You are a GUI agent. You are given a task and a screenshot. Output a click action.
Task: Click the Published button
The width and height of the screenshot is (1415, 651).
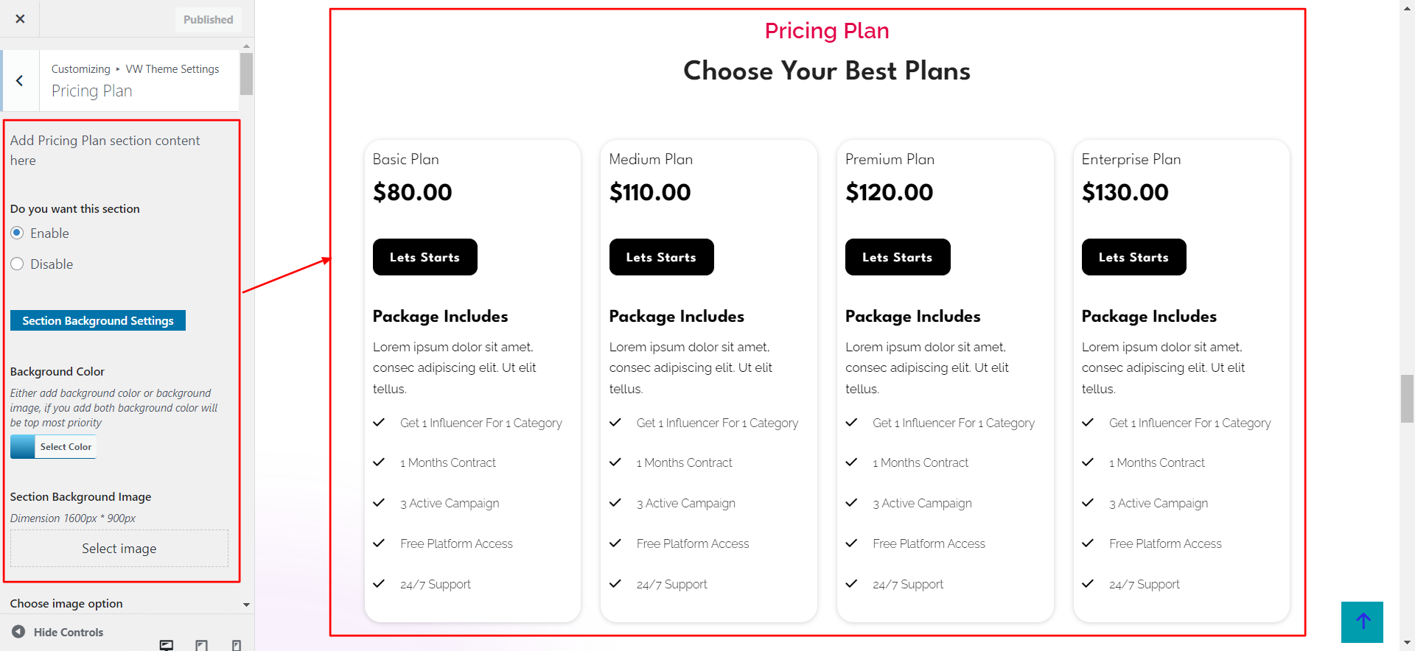(208, 20)
